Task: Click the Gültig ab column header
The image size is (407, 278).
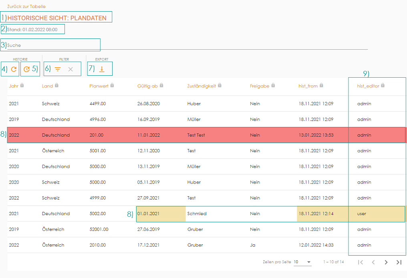Action: (x=147, y=86)
